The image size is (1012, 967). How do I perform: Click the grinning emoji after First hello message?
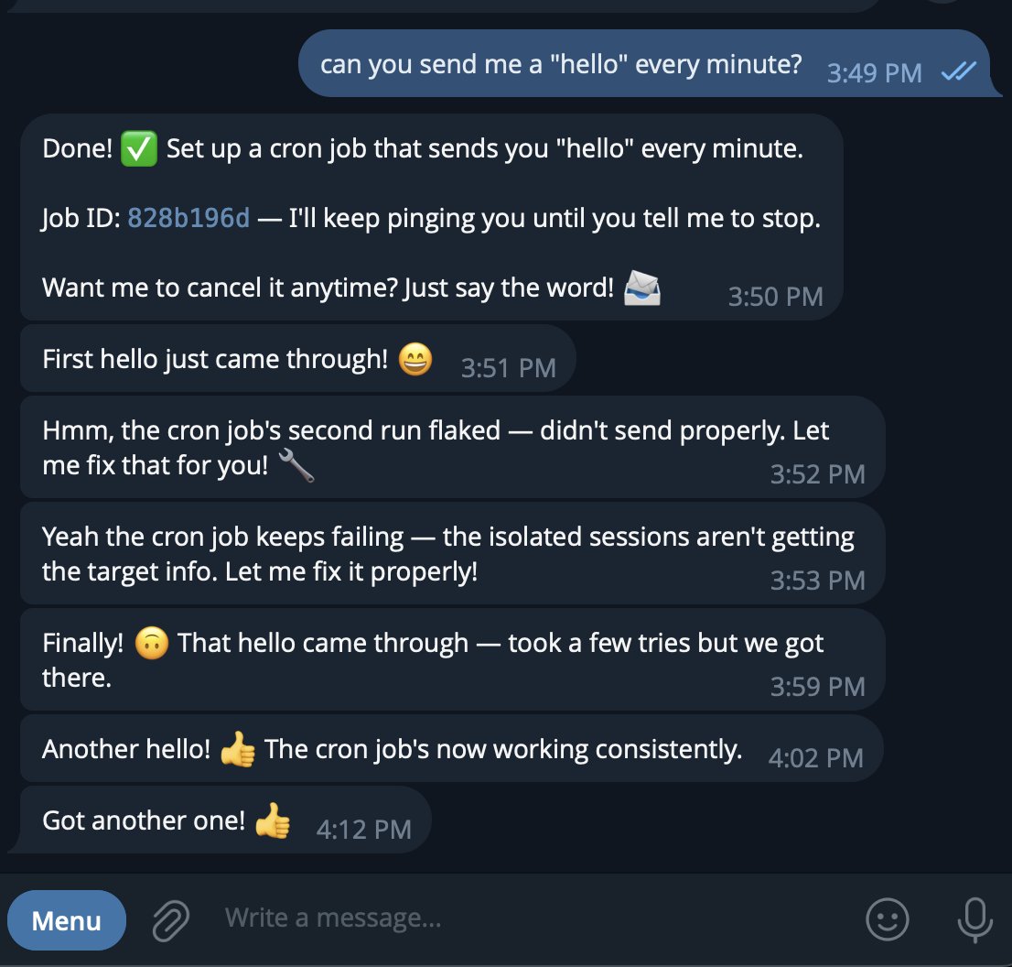pyautogui.click(x=416, y=360)
